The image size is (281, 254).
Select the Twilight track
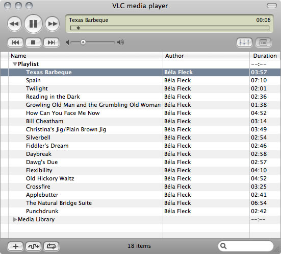pyautogui.click(x=37, y=88)
